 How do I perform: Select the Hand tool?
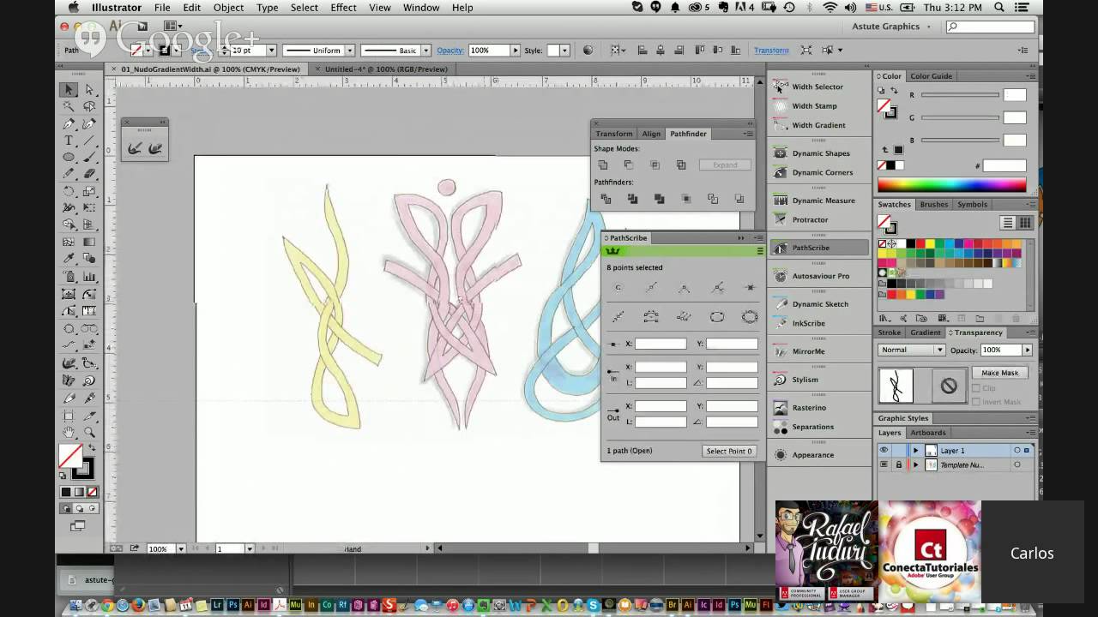pyautogui.click(x=69, y=432)
